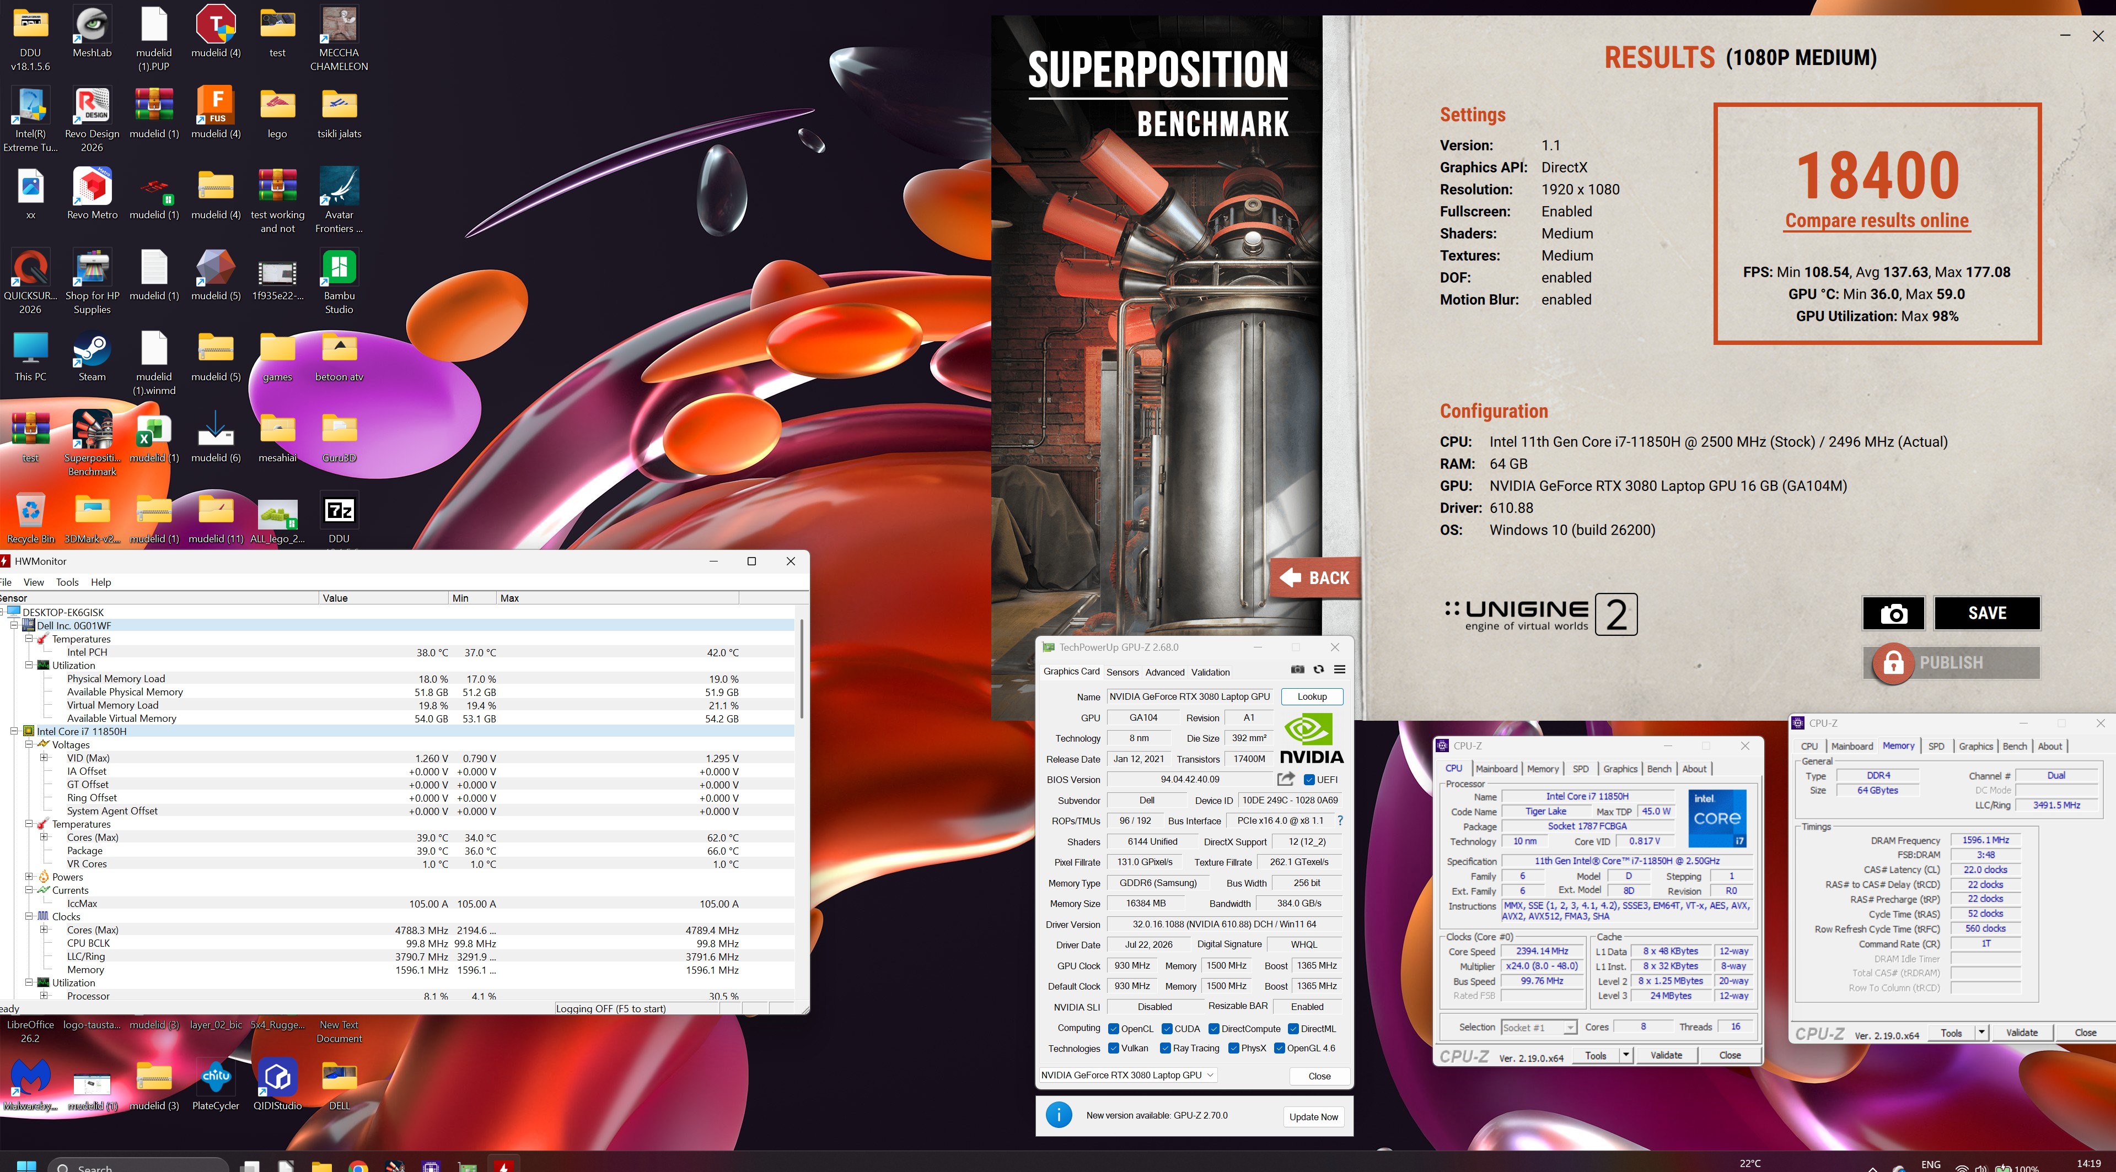Click the Compare results online link
This screenshot has width=2116, height=1172.
1877,221
